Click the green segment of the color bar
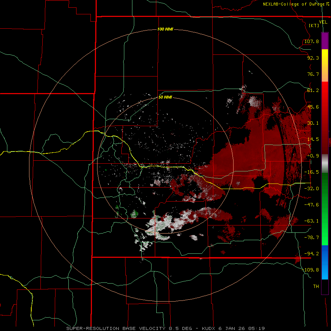Viewport: 331px width, 331px height. tap(325, 209)
